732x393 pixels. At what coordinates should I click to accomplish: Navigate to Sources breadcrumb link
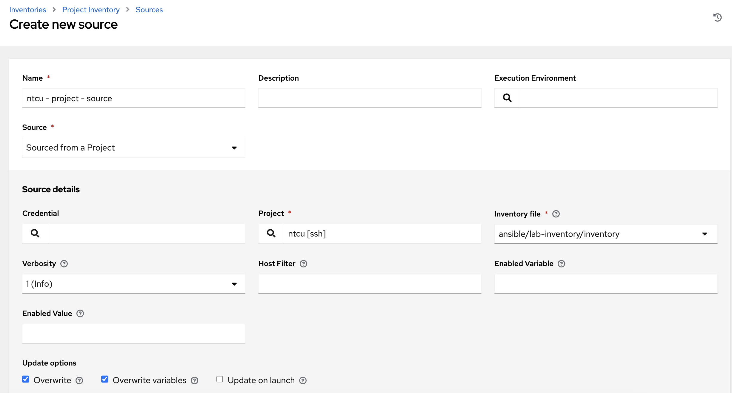pyautogui.click(x=149, y=10)
